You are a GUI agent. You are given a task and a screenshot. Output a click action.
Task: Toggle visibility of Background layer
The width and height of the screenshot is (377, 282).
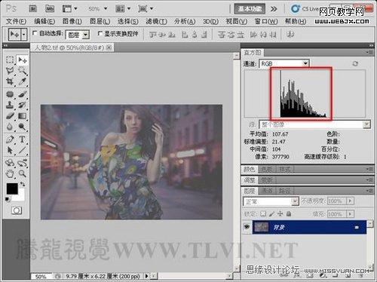point(247,227)
